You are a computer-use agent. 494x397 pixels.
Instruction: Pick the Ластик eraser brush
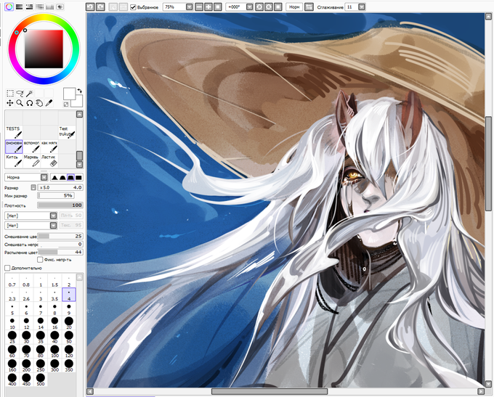(49, 161)
